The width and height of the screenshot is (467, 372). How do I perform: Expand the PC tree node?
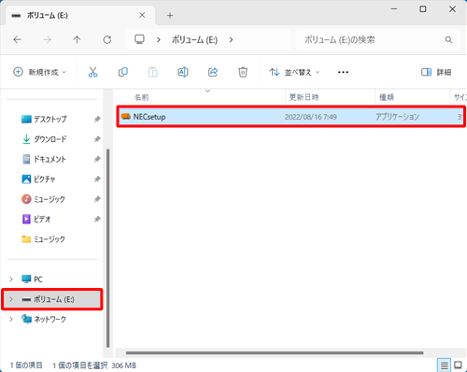(x=11, y=279)
